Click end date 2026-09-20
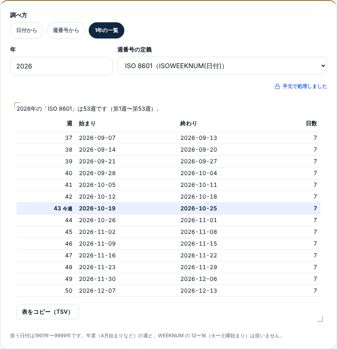The width and height of the screenshot is (337, 349). tap(198, 150)
